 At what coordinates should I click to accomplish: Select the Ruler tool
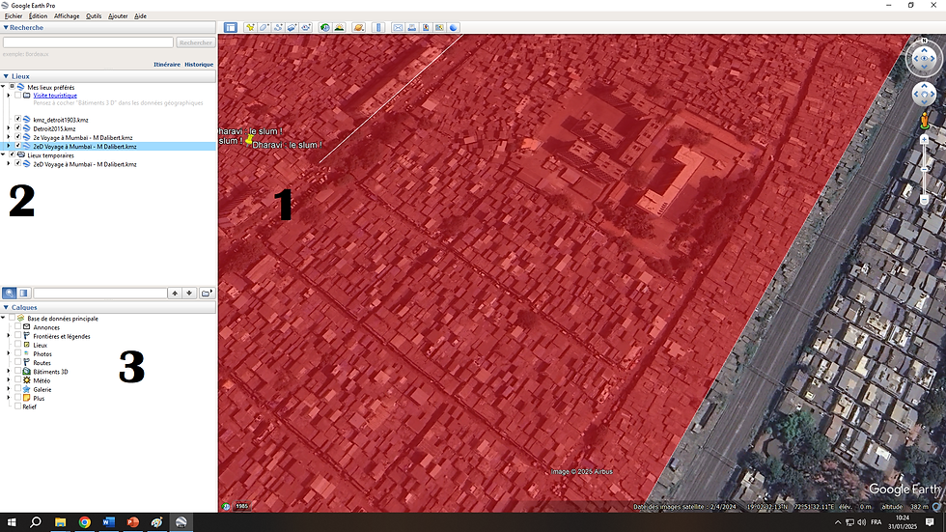coord(378,27)
